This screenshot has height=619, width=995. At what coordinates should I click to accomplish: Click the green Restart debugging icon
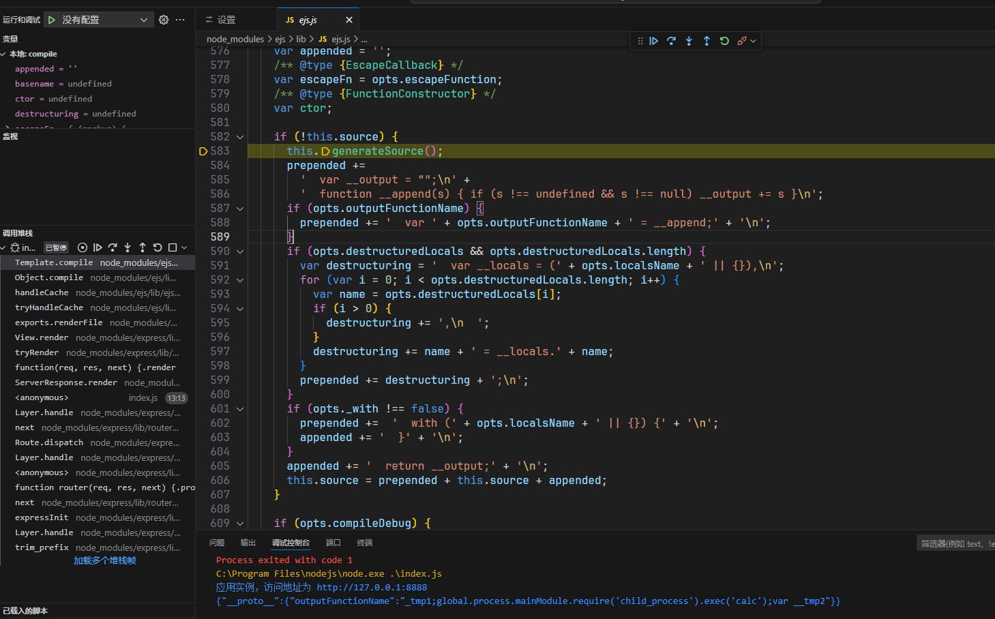(724, 41)
